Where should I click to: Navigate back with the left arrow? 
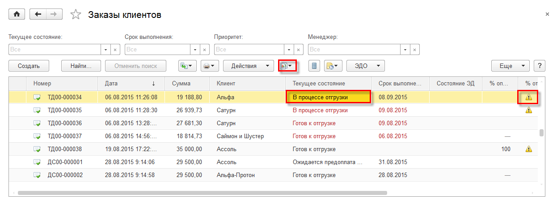pos(38,14)
